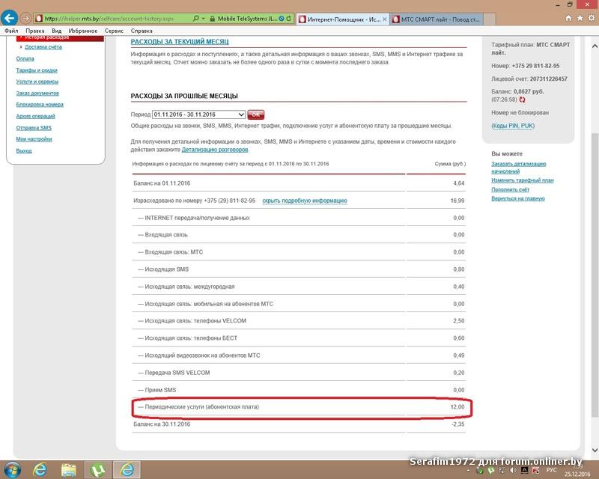Collapse details via 'скрыть подробную информацию'

coord(304,201)
